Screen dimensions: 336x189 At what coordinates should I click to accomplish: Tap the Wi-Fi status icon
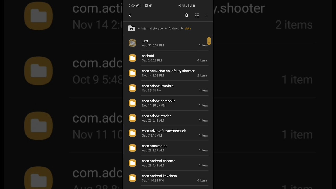[x=184, y=6]
